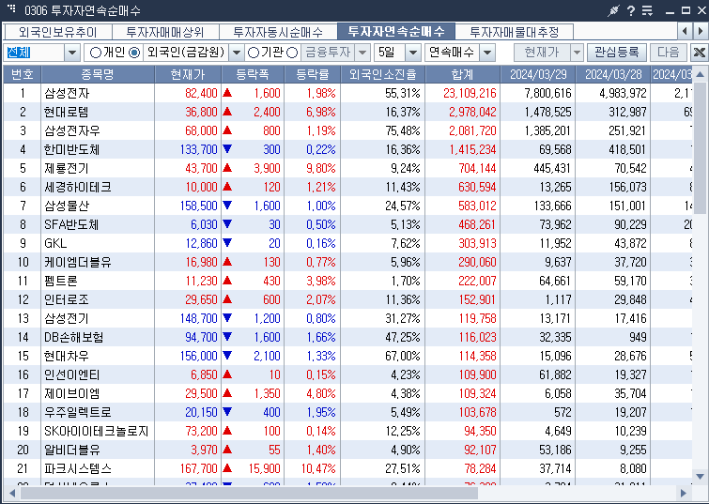Click the 2024/03/28 column header
Image resolution: width=709 pixels, height=504 pixels.
click(612, 74)
